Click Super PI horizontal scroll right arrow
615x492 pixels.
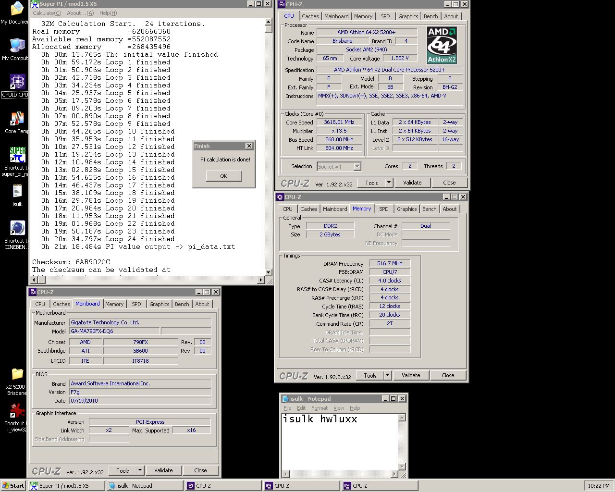click(261, 280)
